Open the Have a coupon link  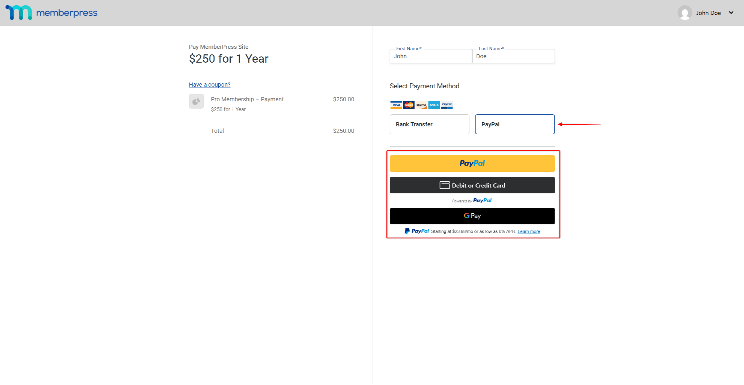(x=209, y=84)
